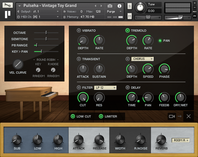Adjust the stereo pan L-R slider
The width and height of the screenshot is (198, 157).
[x=148, y=18]
